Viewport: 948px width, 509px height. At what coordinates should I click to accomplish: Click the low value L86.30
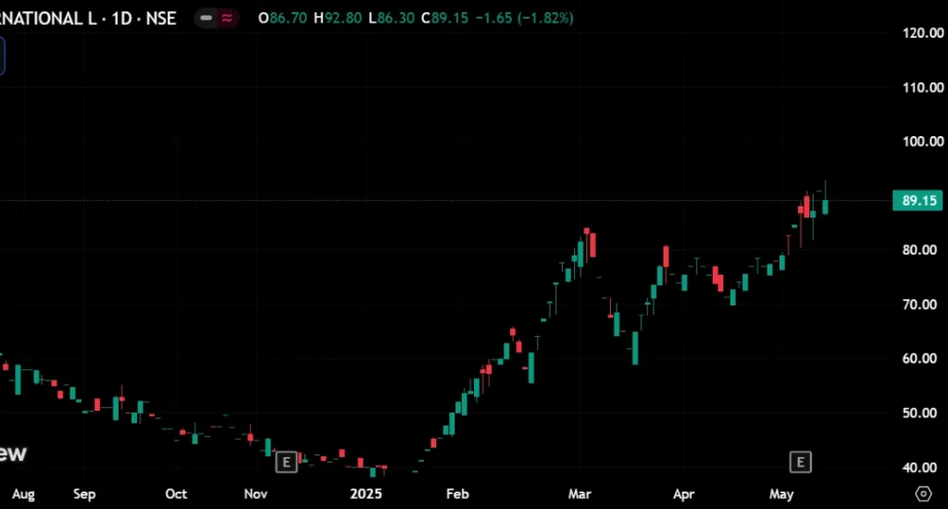392,19
